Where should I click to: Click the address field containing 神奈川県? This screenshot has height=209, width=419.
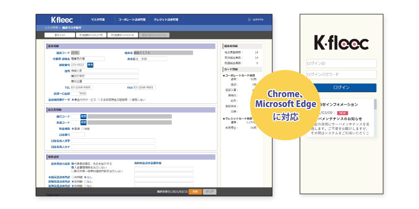104,71
